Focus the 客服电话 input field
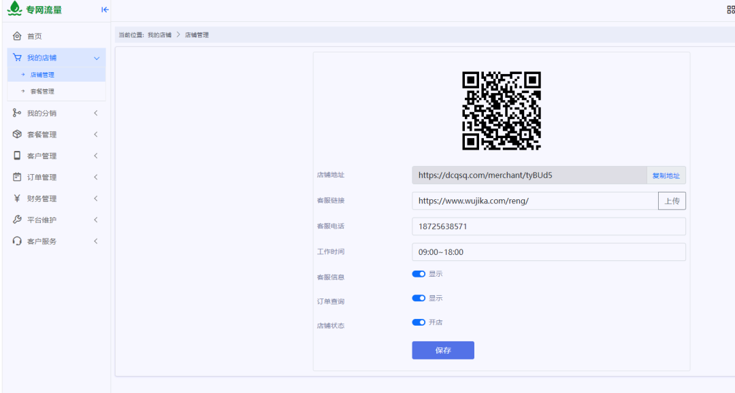The width and height of the screenshot is (735, 393). pos(549,226)
